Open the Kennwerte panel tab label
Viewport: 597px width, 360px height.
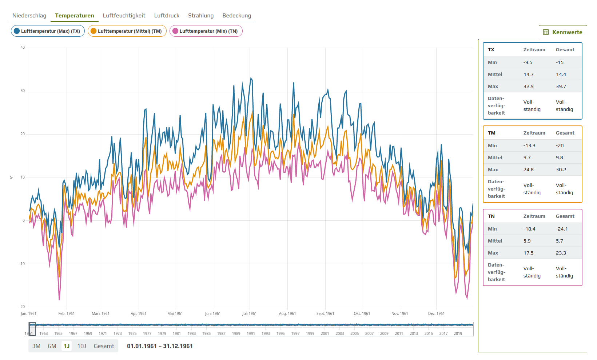click(x=567, y=32)
